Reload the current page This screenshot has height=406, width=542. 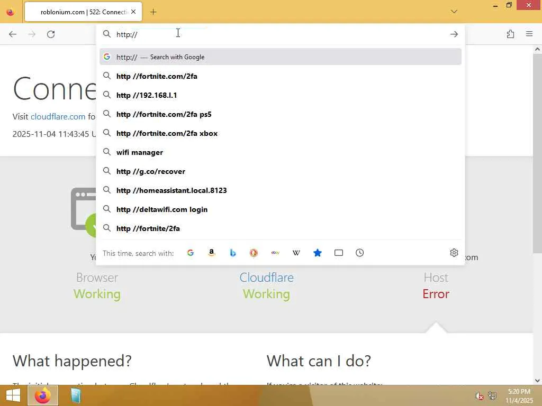click(51, 34)
